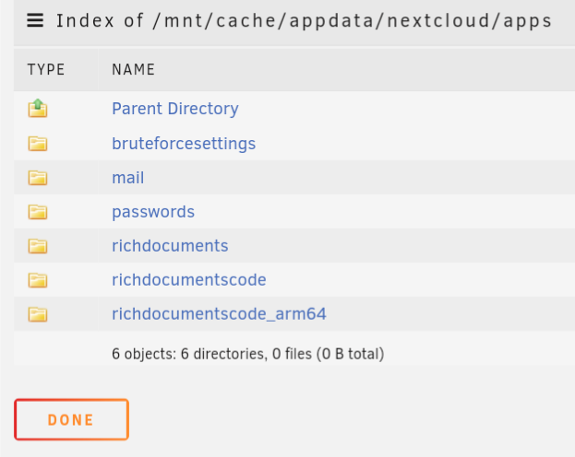Go to Parent Directory link

(175, 109)
